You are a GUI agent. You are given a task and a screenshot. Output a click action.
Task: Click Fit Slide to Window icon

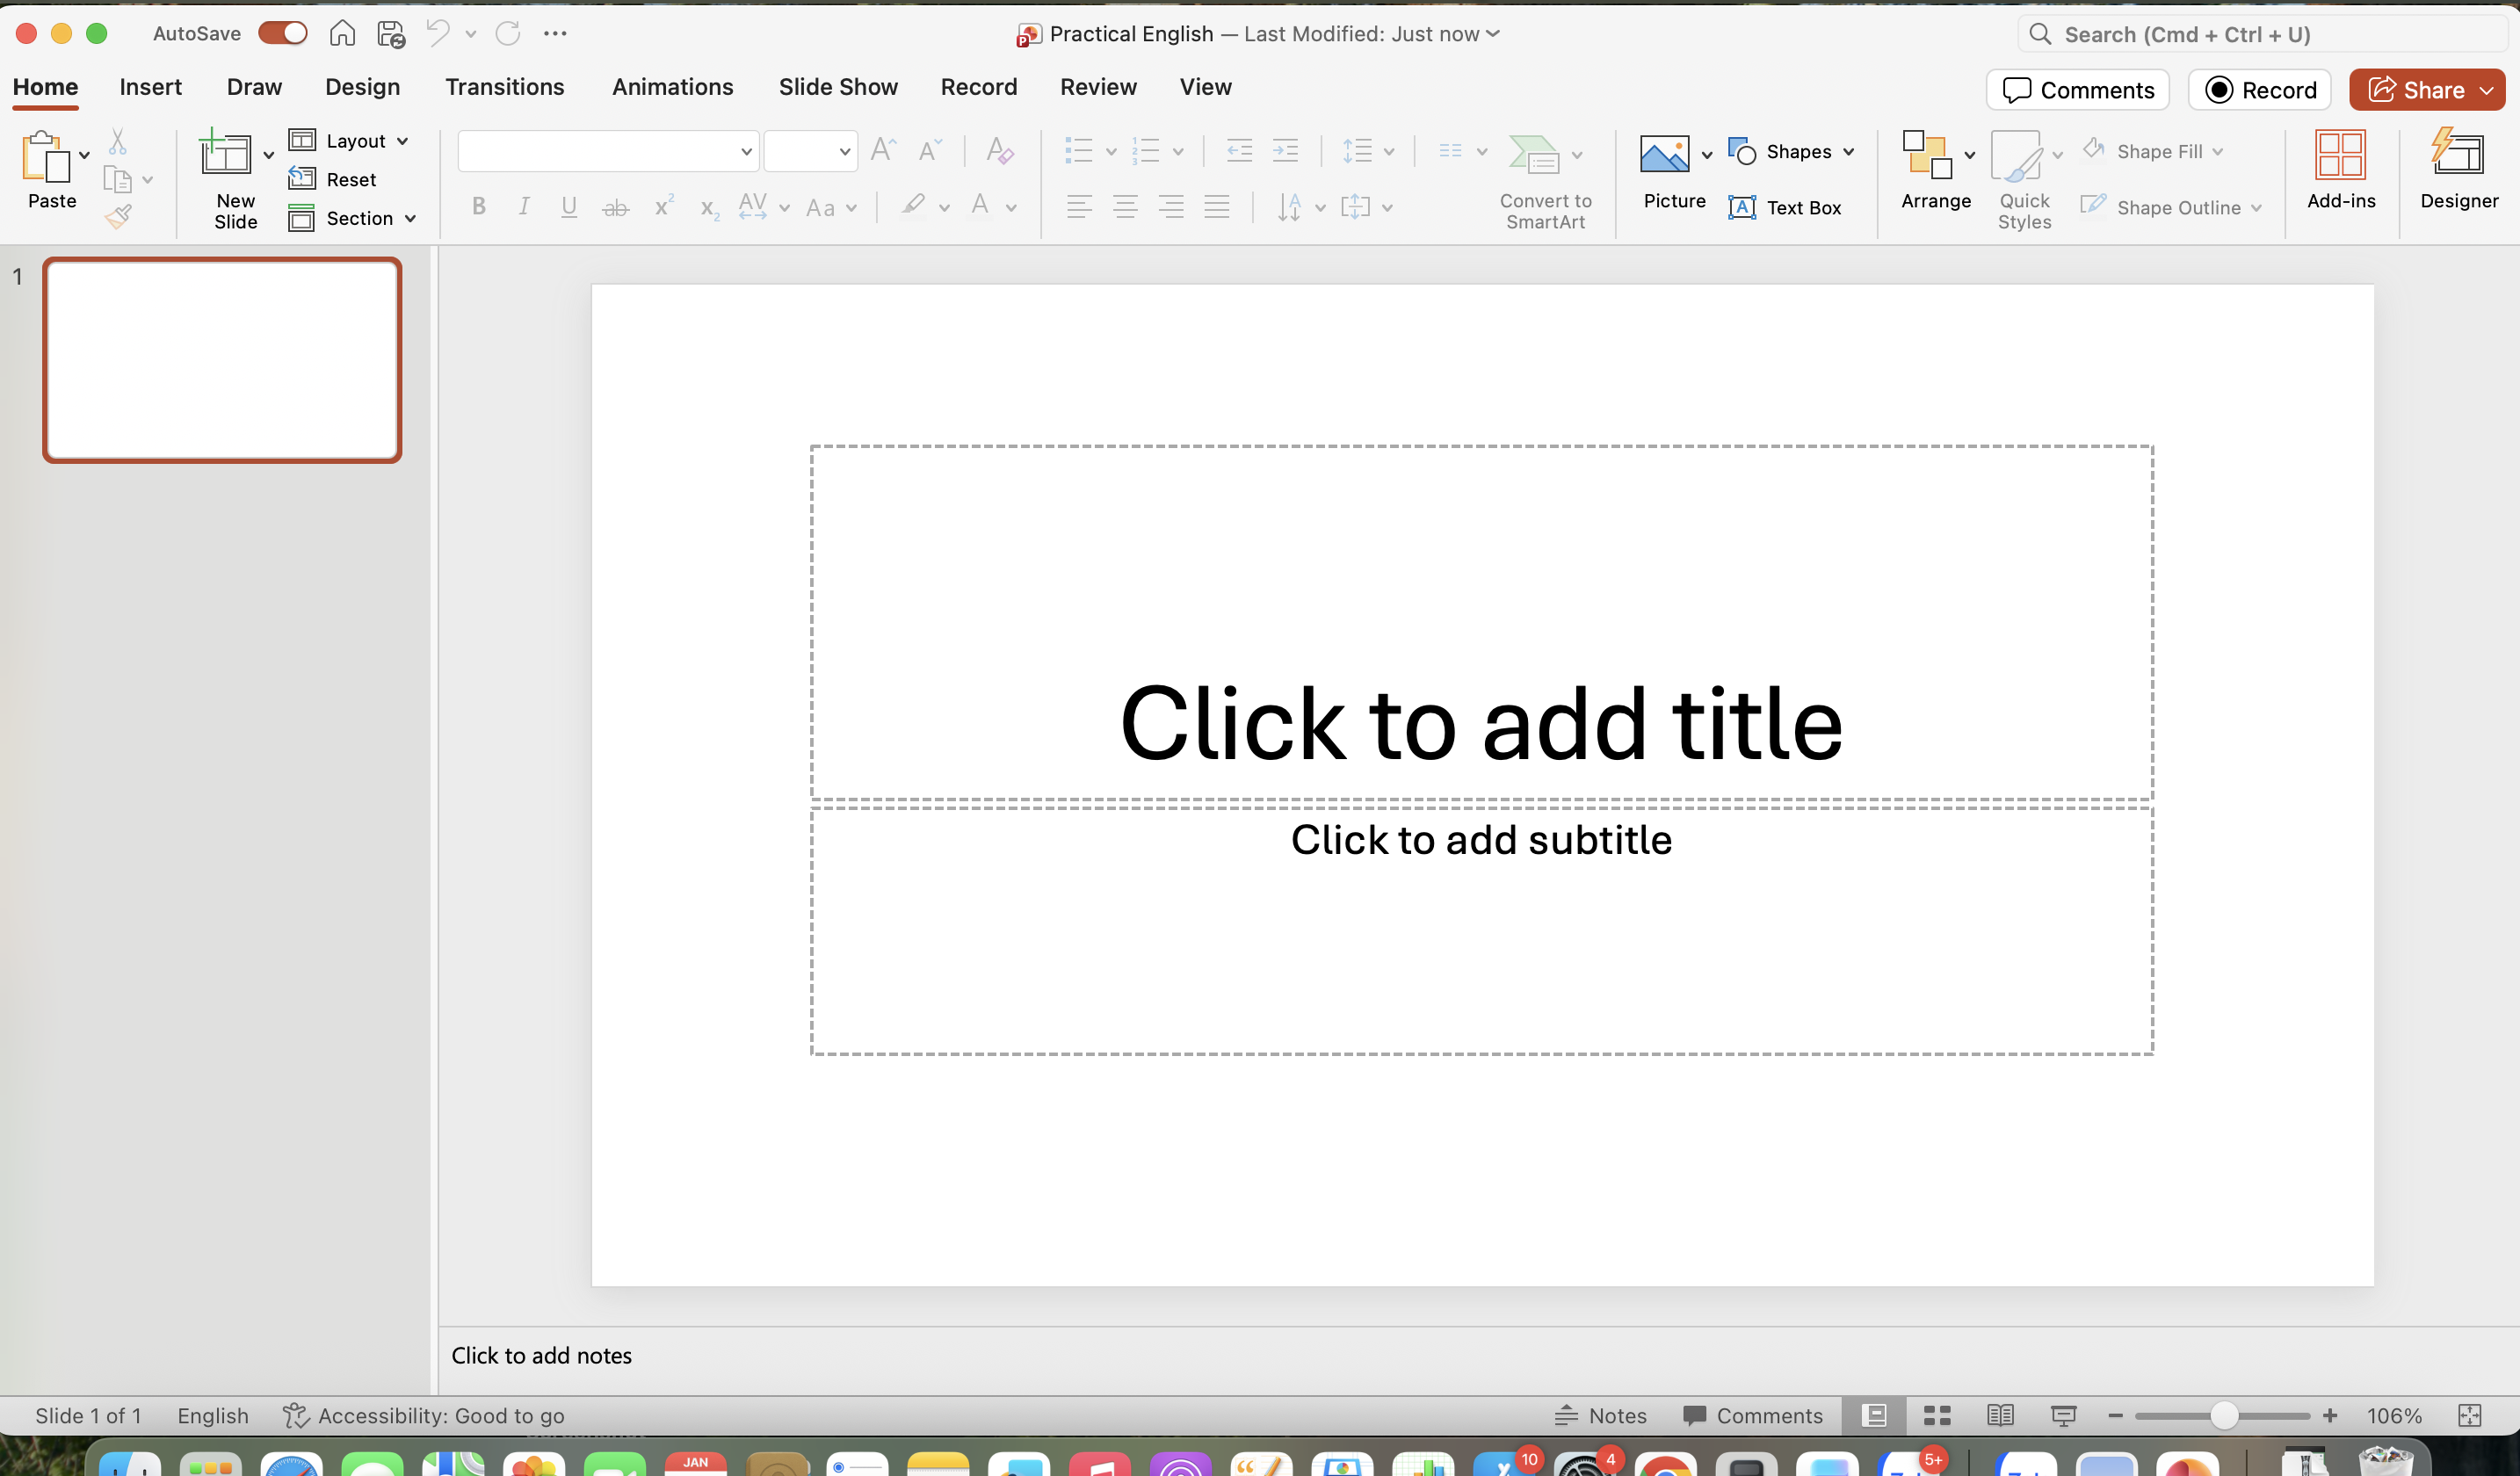[2469, 1415]
